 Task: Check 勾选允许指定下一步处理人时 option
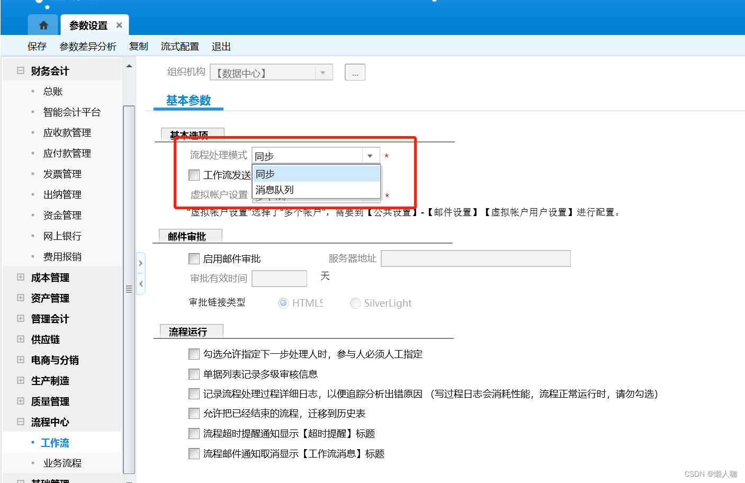tap(194, 354)
